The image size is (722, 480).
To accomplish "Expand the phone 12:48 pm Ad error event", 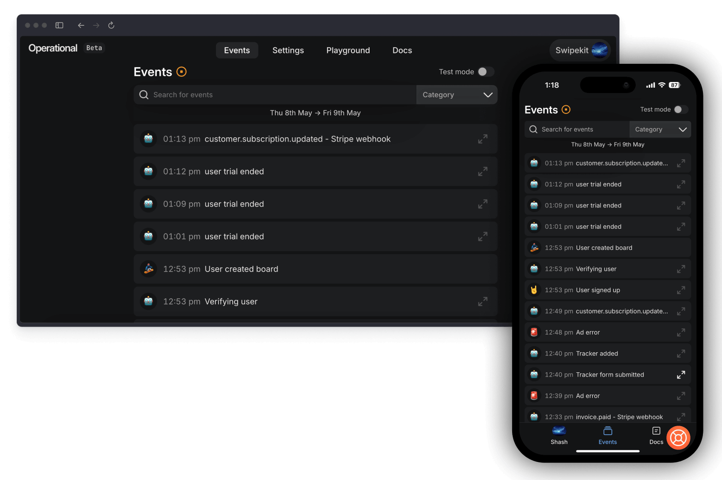I will click(681, 332).
